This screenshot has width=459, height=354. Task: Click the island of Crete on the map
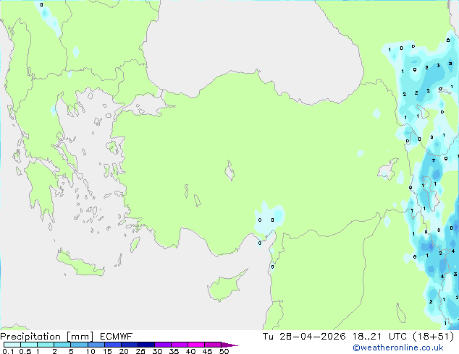80,263
